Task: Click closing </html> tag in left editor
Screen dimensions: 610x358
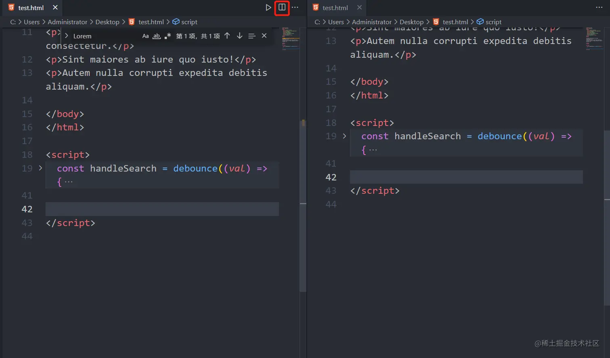Action: (65, 127)
